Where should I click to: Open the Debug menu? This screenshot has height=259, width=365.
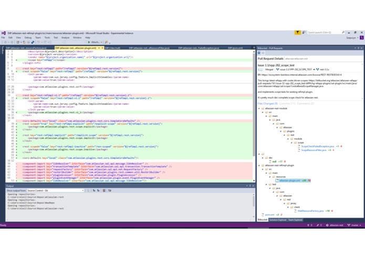[x=28, y=38]
